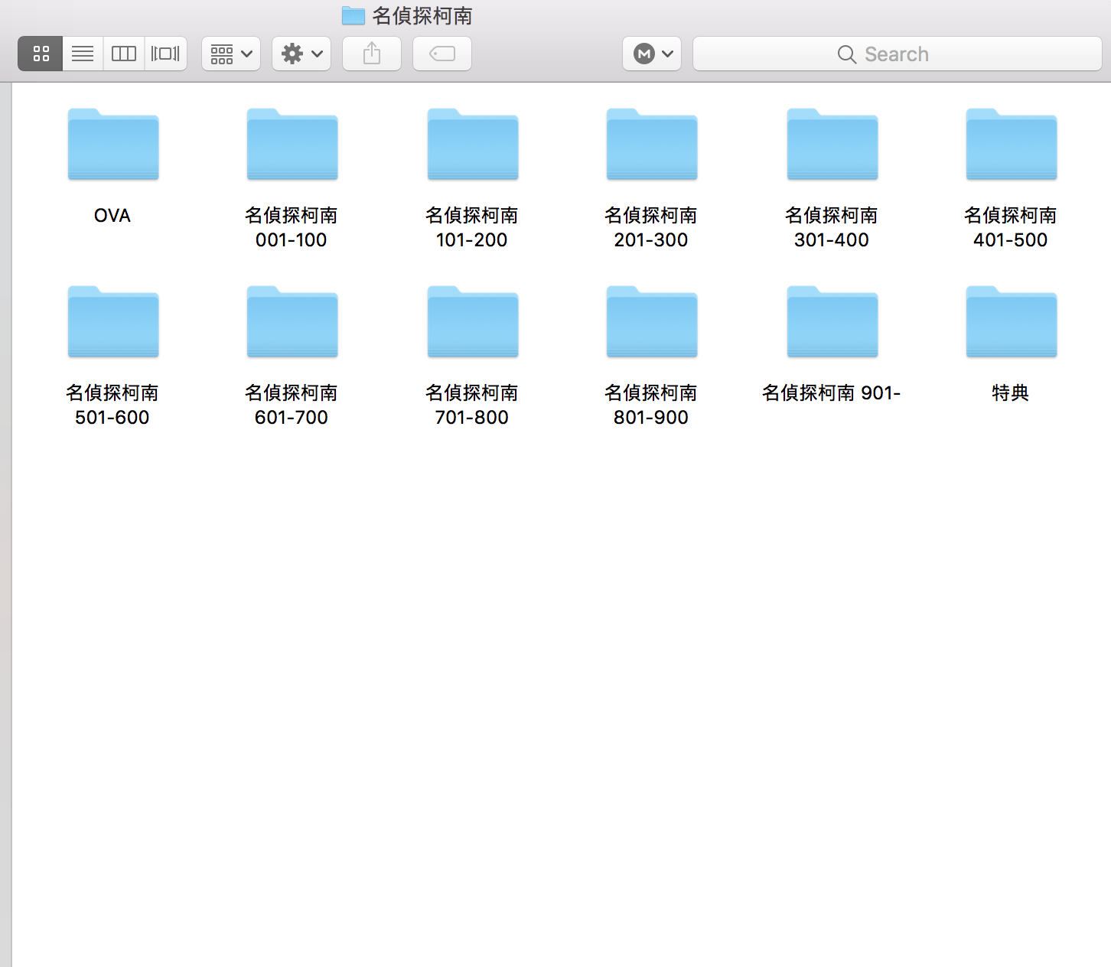Switch to column view
The height and width of the screenshot is (967, 1111).
pyautogui.click(x=124, y=54)
